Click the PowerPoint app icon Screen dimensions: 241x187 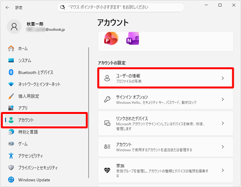pyautogui.click(x=111, y=38)
